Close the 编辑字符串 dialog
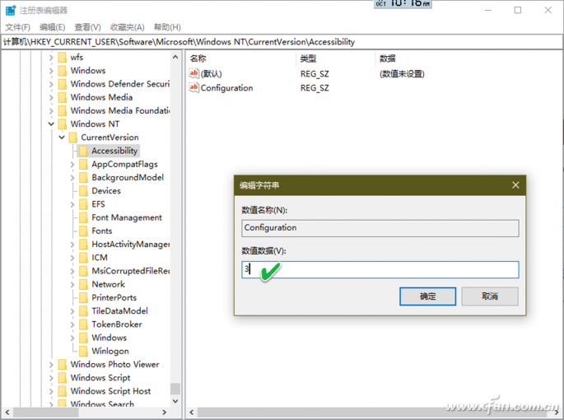 [x=515, y=185]
